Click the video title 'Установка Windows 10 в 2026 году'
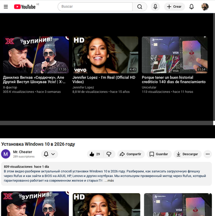Image resolution: width=215 pixels, height=216 pixels. (38, 144)
